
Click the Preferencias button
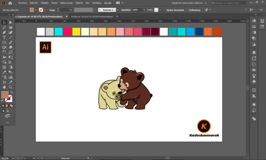coord(195,10)
